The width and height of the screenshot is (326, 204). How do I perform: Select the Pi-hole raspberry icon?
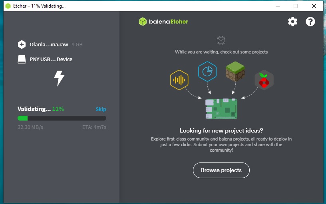point(264,80)
